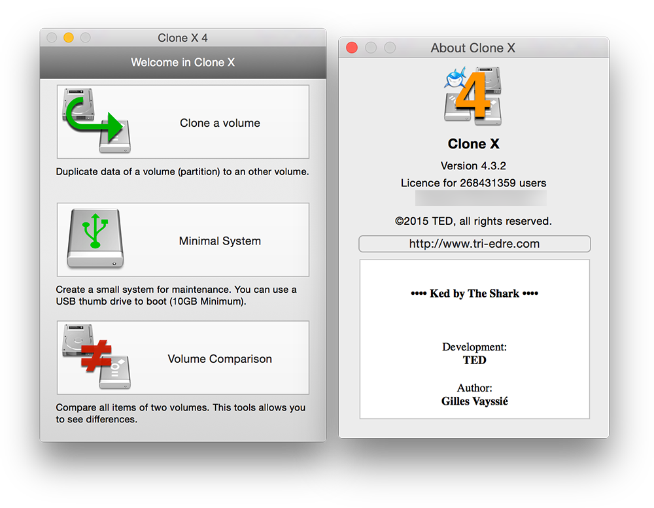Screen dimensions: 654x508
Task: Select the Clone a volume label
Action: tap(220, 123)
